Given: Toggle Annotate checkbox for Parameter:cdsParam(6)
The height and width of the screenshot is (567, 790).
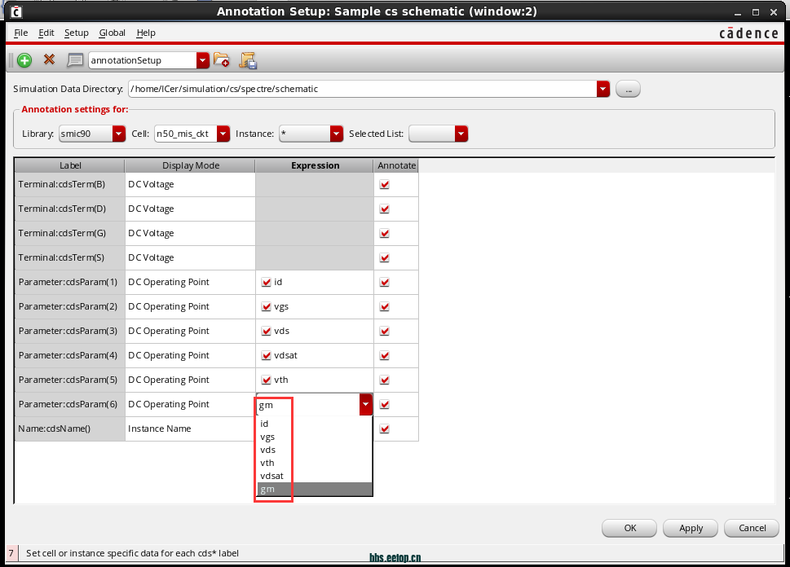Looking at the screenshot, I should coord(385,404).
